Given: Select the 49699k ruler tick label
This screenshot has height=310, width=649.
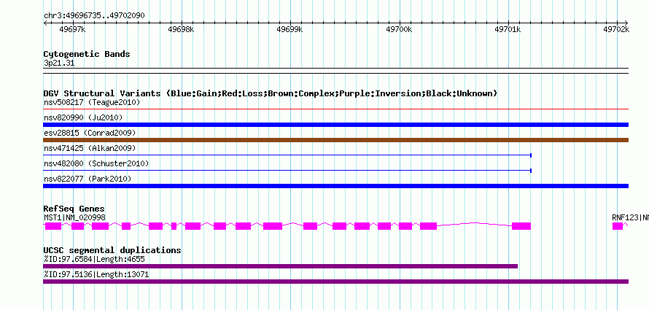Looking at the screenshot, I should (289, 29).
